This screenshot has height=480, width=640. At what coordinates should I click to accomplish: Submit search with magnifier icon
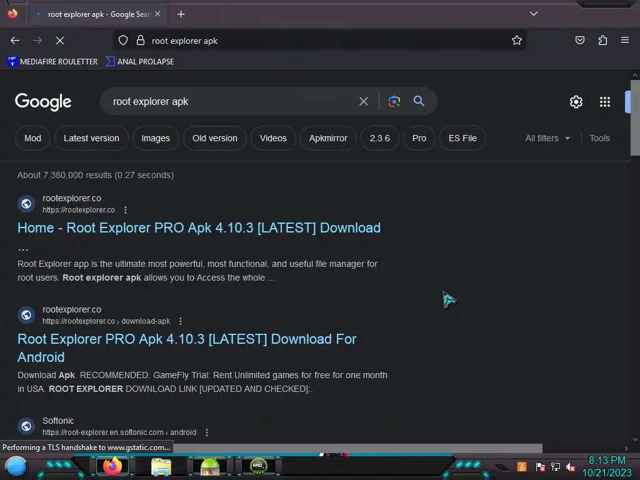(x=419, y=101)
